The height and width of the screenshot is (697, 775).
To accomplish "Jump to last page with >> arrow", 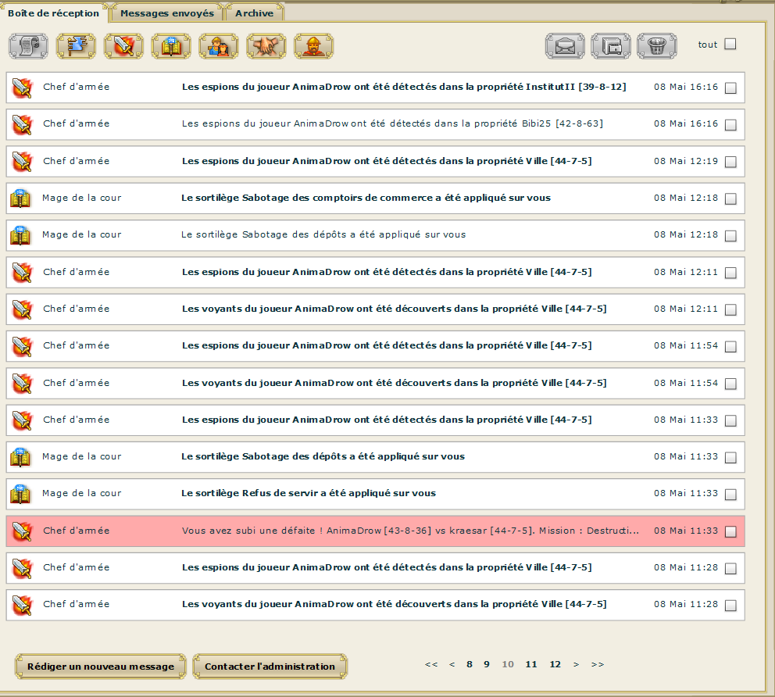I will point(598,664).
